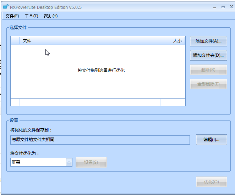This screenshot has height=196, width=235.
Task: Click the 优化(O) button
Action: pos(212,182)
